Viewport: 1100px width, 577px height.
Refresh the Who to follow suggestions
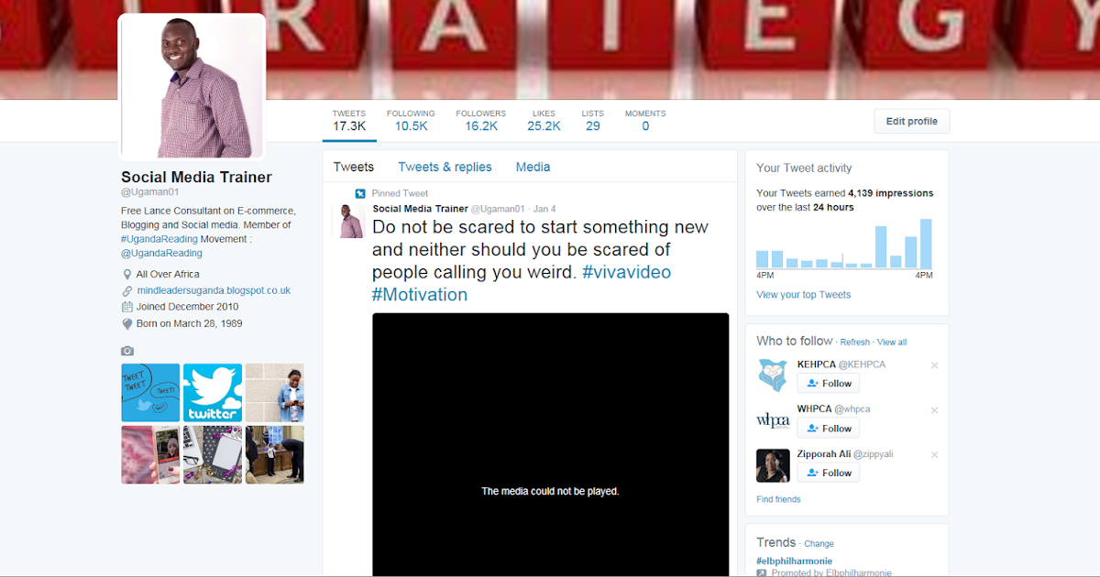854,341
